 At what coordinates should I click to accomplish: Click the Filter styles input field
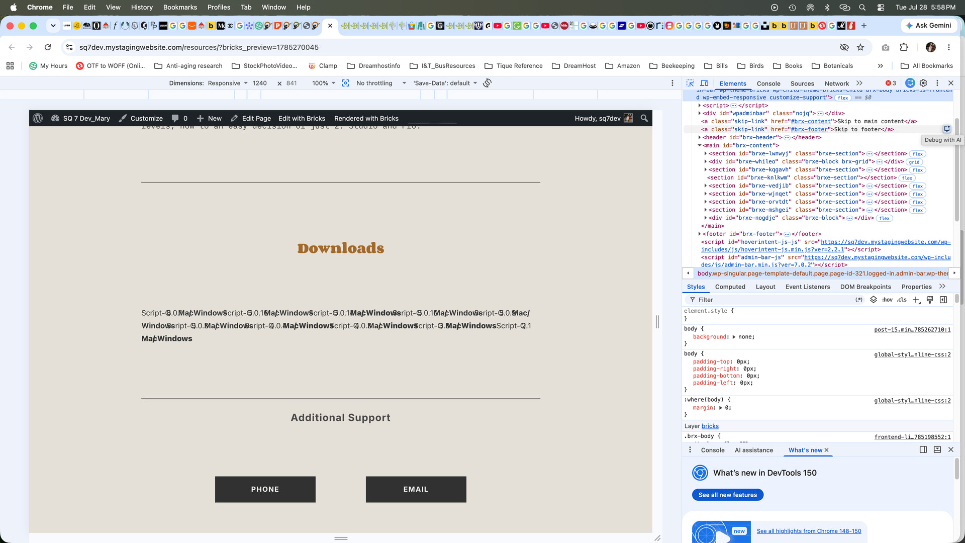click(774, 300)
